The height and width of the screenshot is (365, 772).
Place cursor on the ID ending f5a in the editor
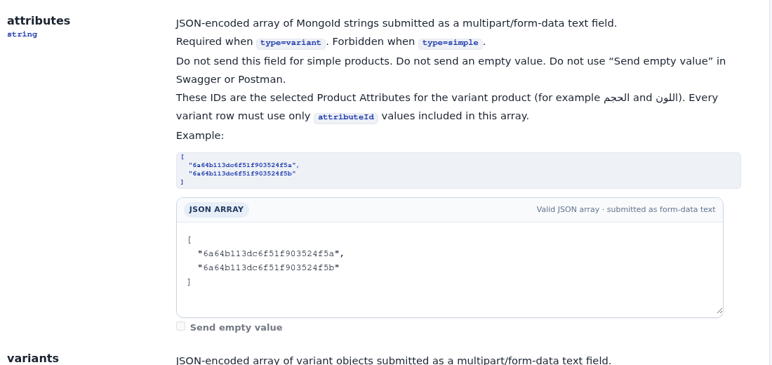click(272, 253)
